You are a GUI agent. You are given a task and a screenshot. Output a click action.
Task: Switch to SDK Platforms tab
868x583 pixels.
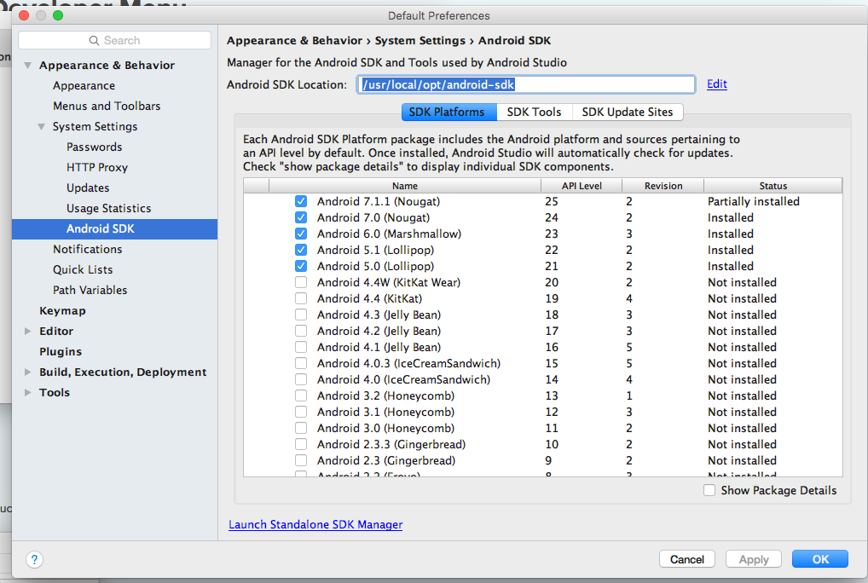point(449,113)
